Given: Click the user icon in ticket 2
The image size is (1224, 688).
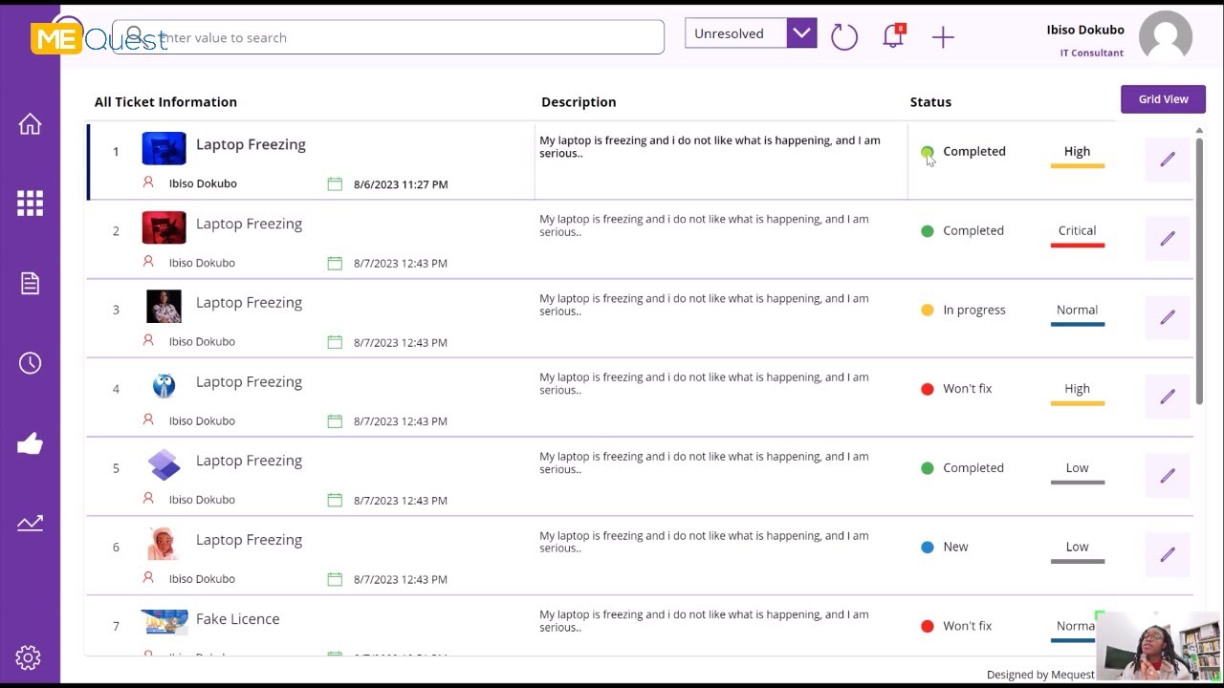Looking at the screenshot, I should [x=148, y=262].
